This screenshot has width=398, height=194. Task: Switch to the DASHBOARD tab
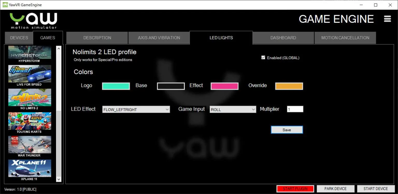(x=283, y=38)
